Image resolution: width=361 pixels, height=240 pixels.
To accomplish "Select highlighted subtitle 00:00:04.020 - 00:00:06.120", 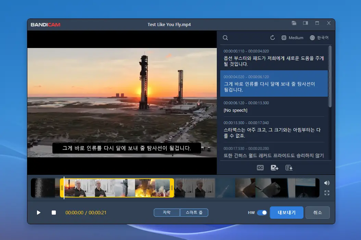I will pos(274,83).
